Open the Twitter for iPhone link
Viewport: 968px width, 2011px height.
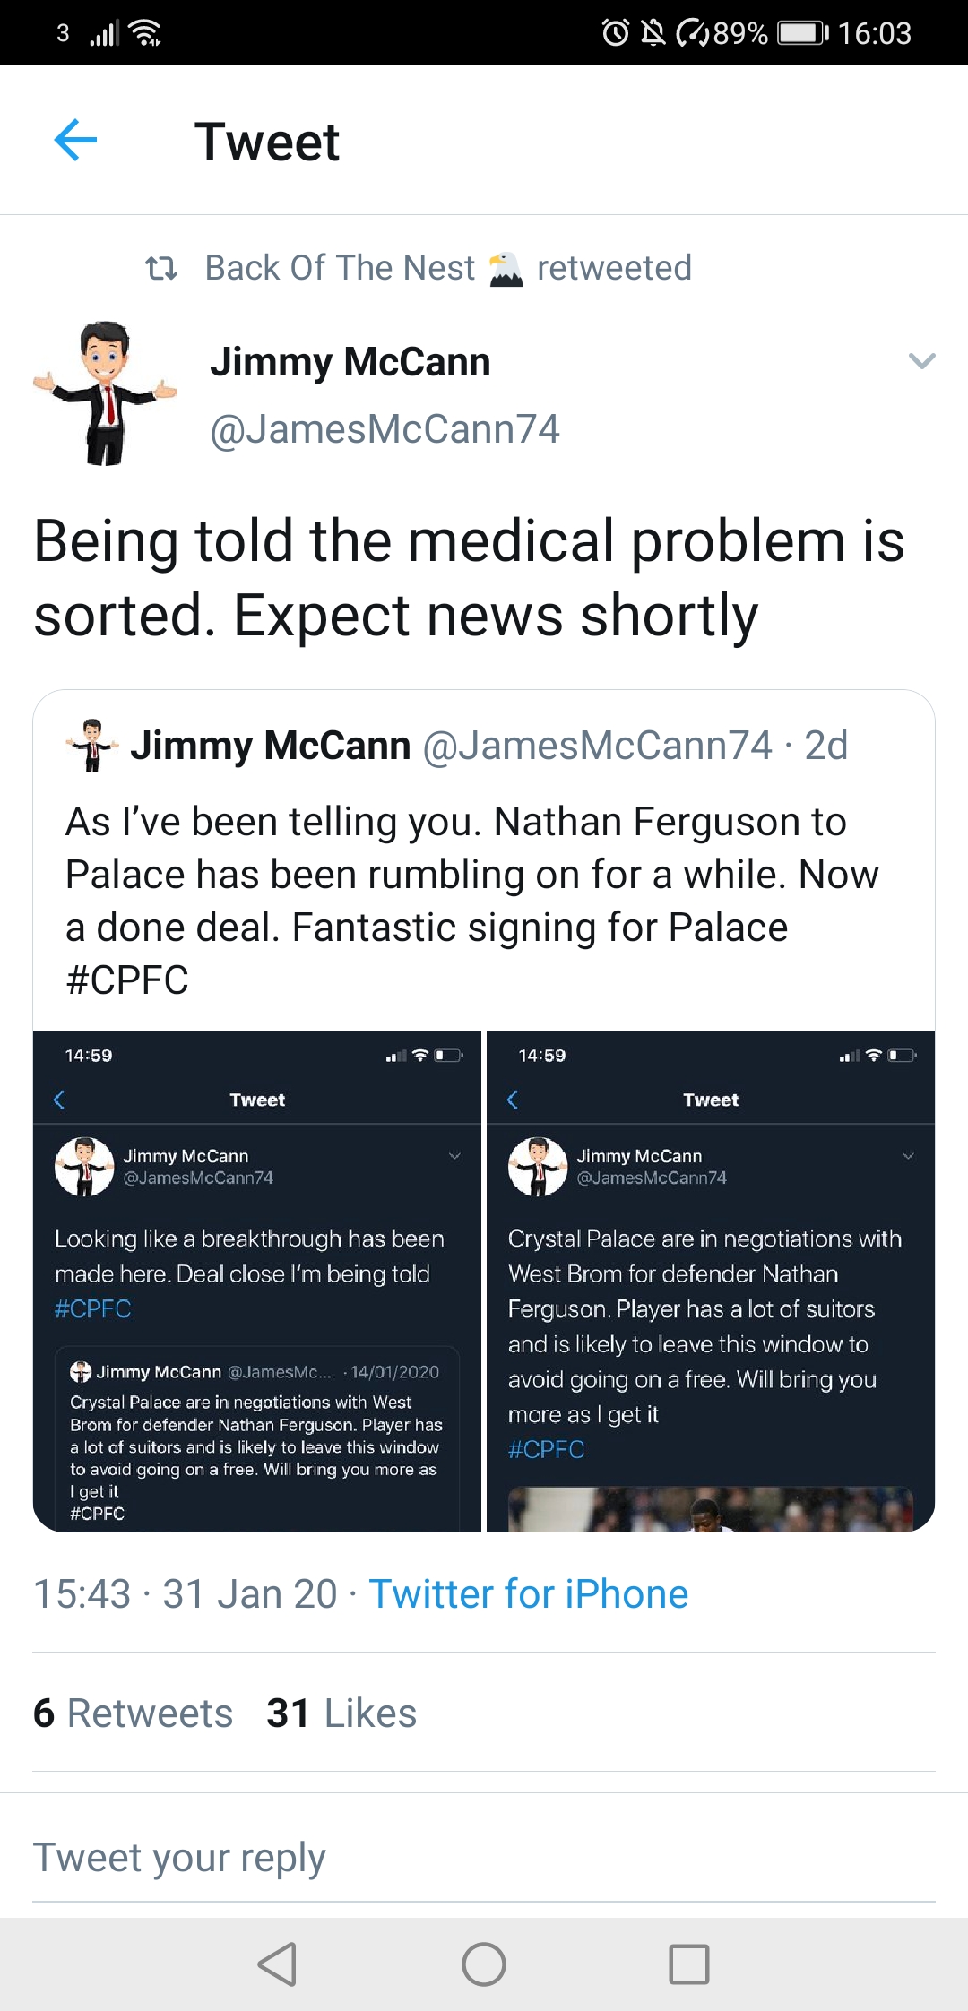[528, 1594]
